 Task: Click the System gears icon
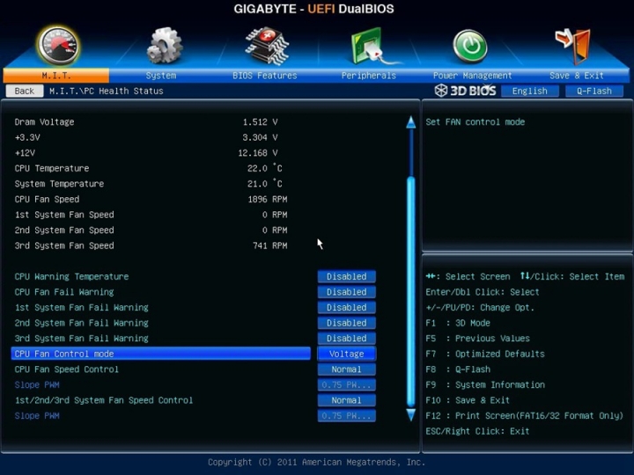click(164, 46)
